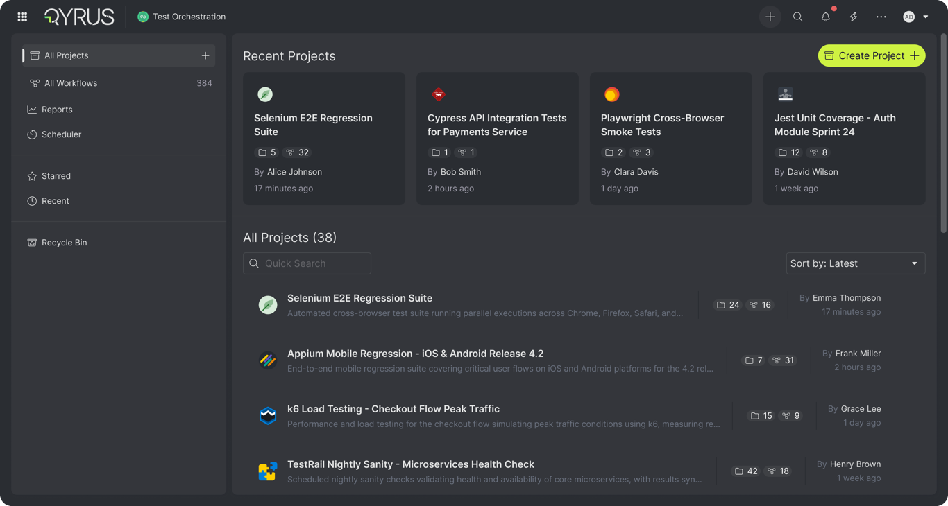Click Bob Smith author name
This screenshot has height=506, width=948.
pos(461,172)
